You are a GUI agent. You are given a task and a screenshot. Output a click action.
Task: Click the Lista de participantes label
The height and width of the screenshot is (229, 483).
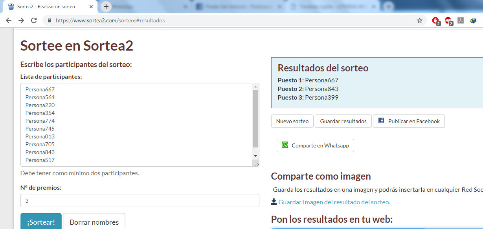click(x=51, y=76)
